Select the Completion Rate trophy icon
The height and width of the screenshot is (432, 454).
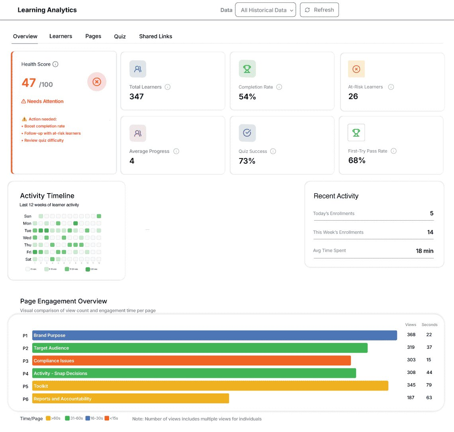tap(247, 68)
